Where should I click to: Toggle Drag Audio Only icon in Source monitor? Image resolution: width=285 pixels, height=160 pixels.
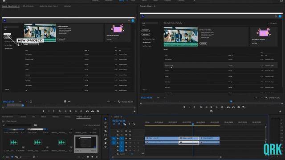(x=69, y=101)
